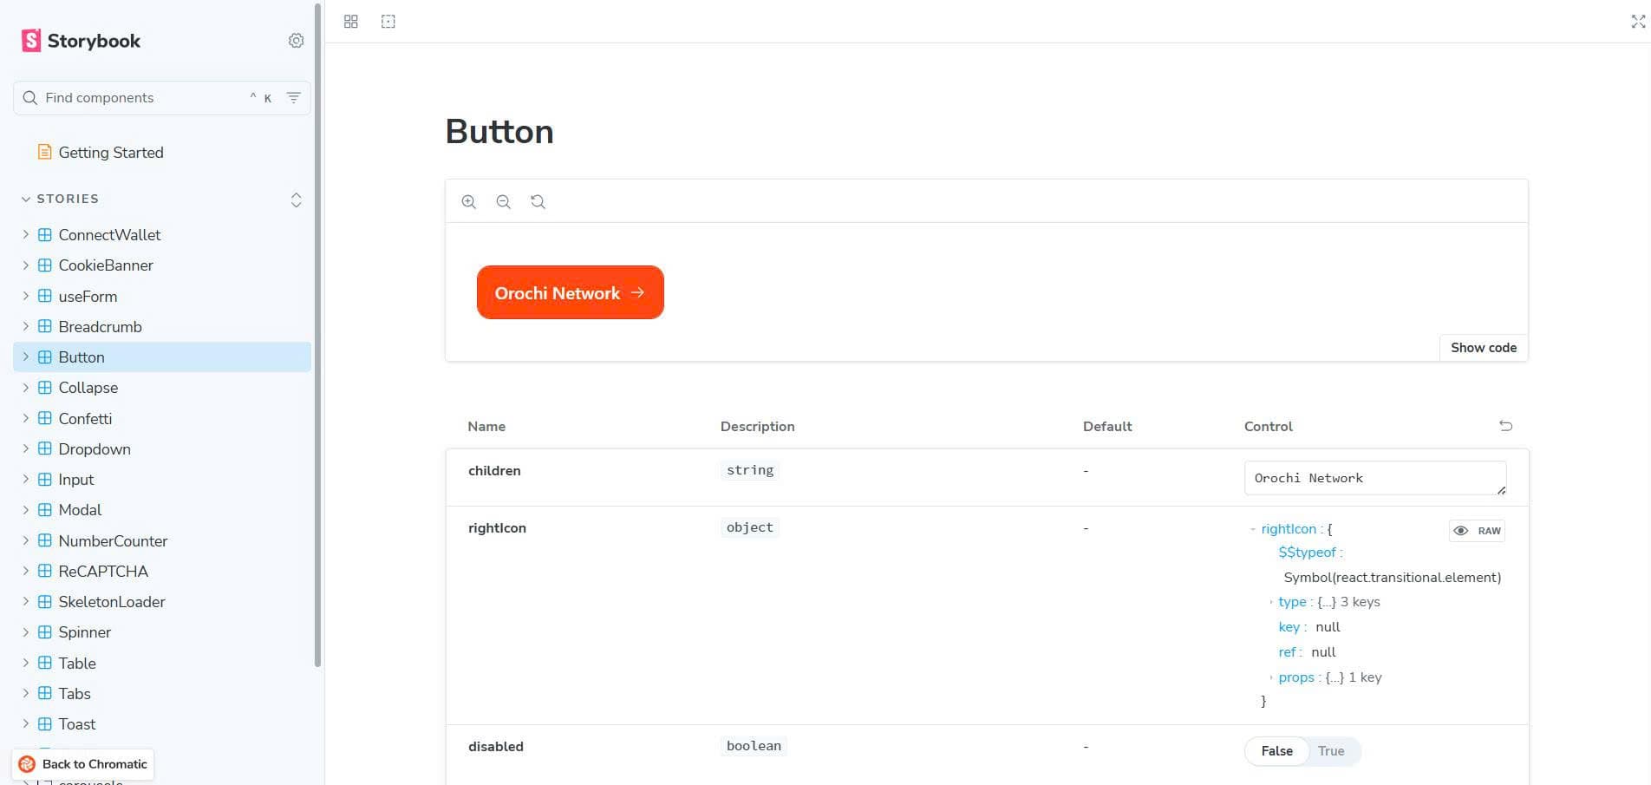Click the Dropdown component grid icon

point(45,448)
